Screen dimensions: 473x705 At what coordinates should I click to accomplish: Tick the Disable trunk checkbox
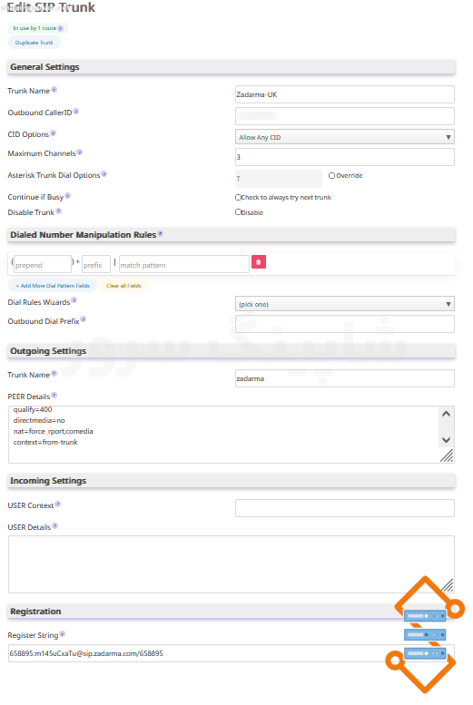[x=238, y=211]
